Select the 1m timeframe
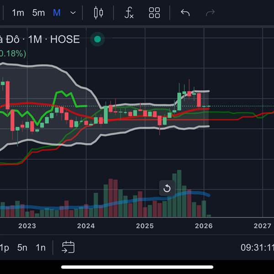This screenshot has width=274, height=274. [x=18, y=13]
